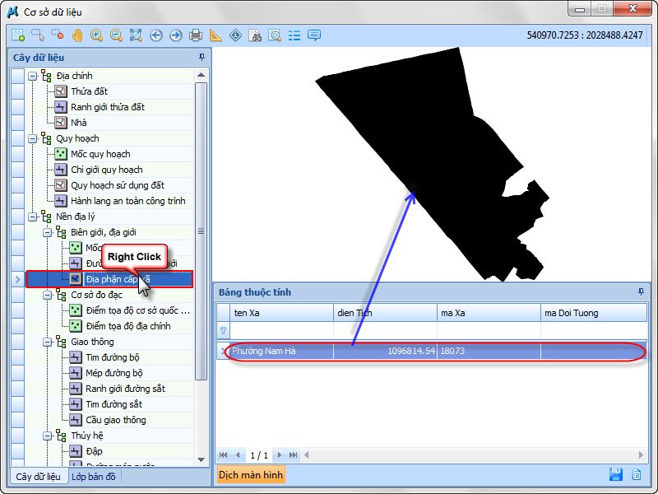Viewport: 658px width, 494px height.
Task: Select the Cây dữ liệu tab
Action: tap(38, 476)
